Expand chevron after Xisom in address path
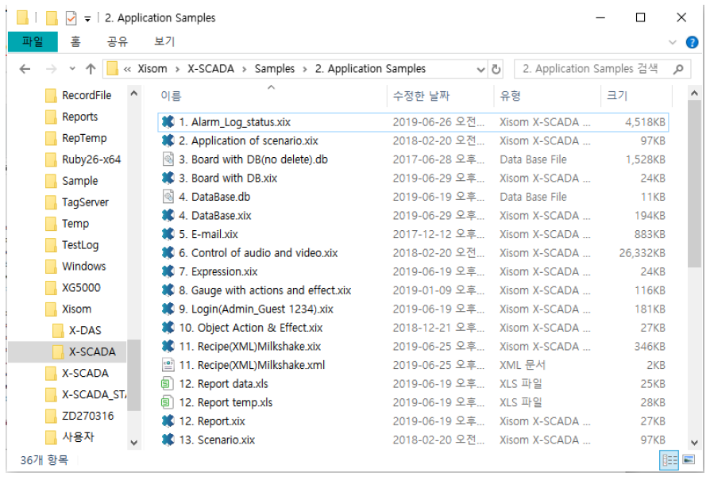Viewport: 710px width, 480px height. [178, 69]
